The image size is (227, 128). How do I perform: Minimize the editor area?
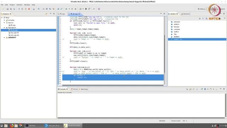pyautogui.click(x=161, y=14)
